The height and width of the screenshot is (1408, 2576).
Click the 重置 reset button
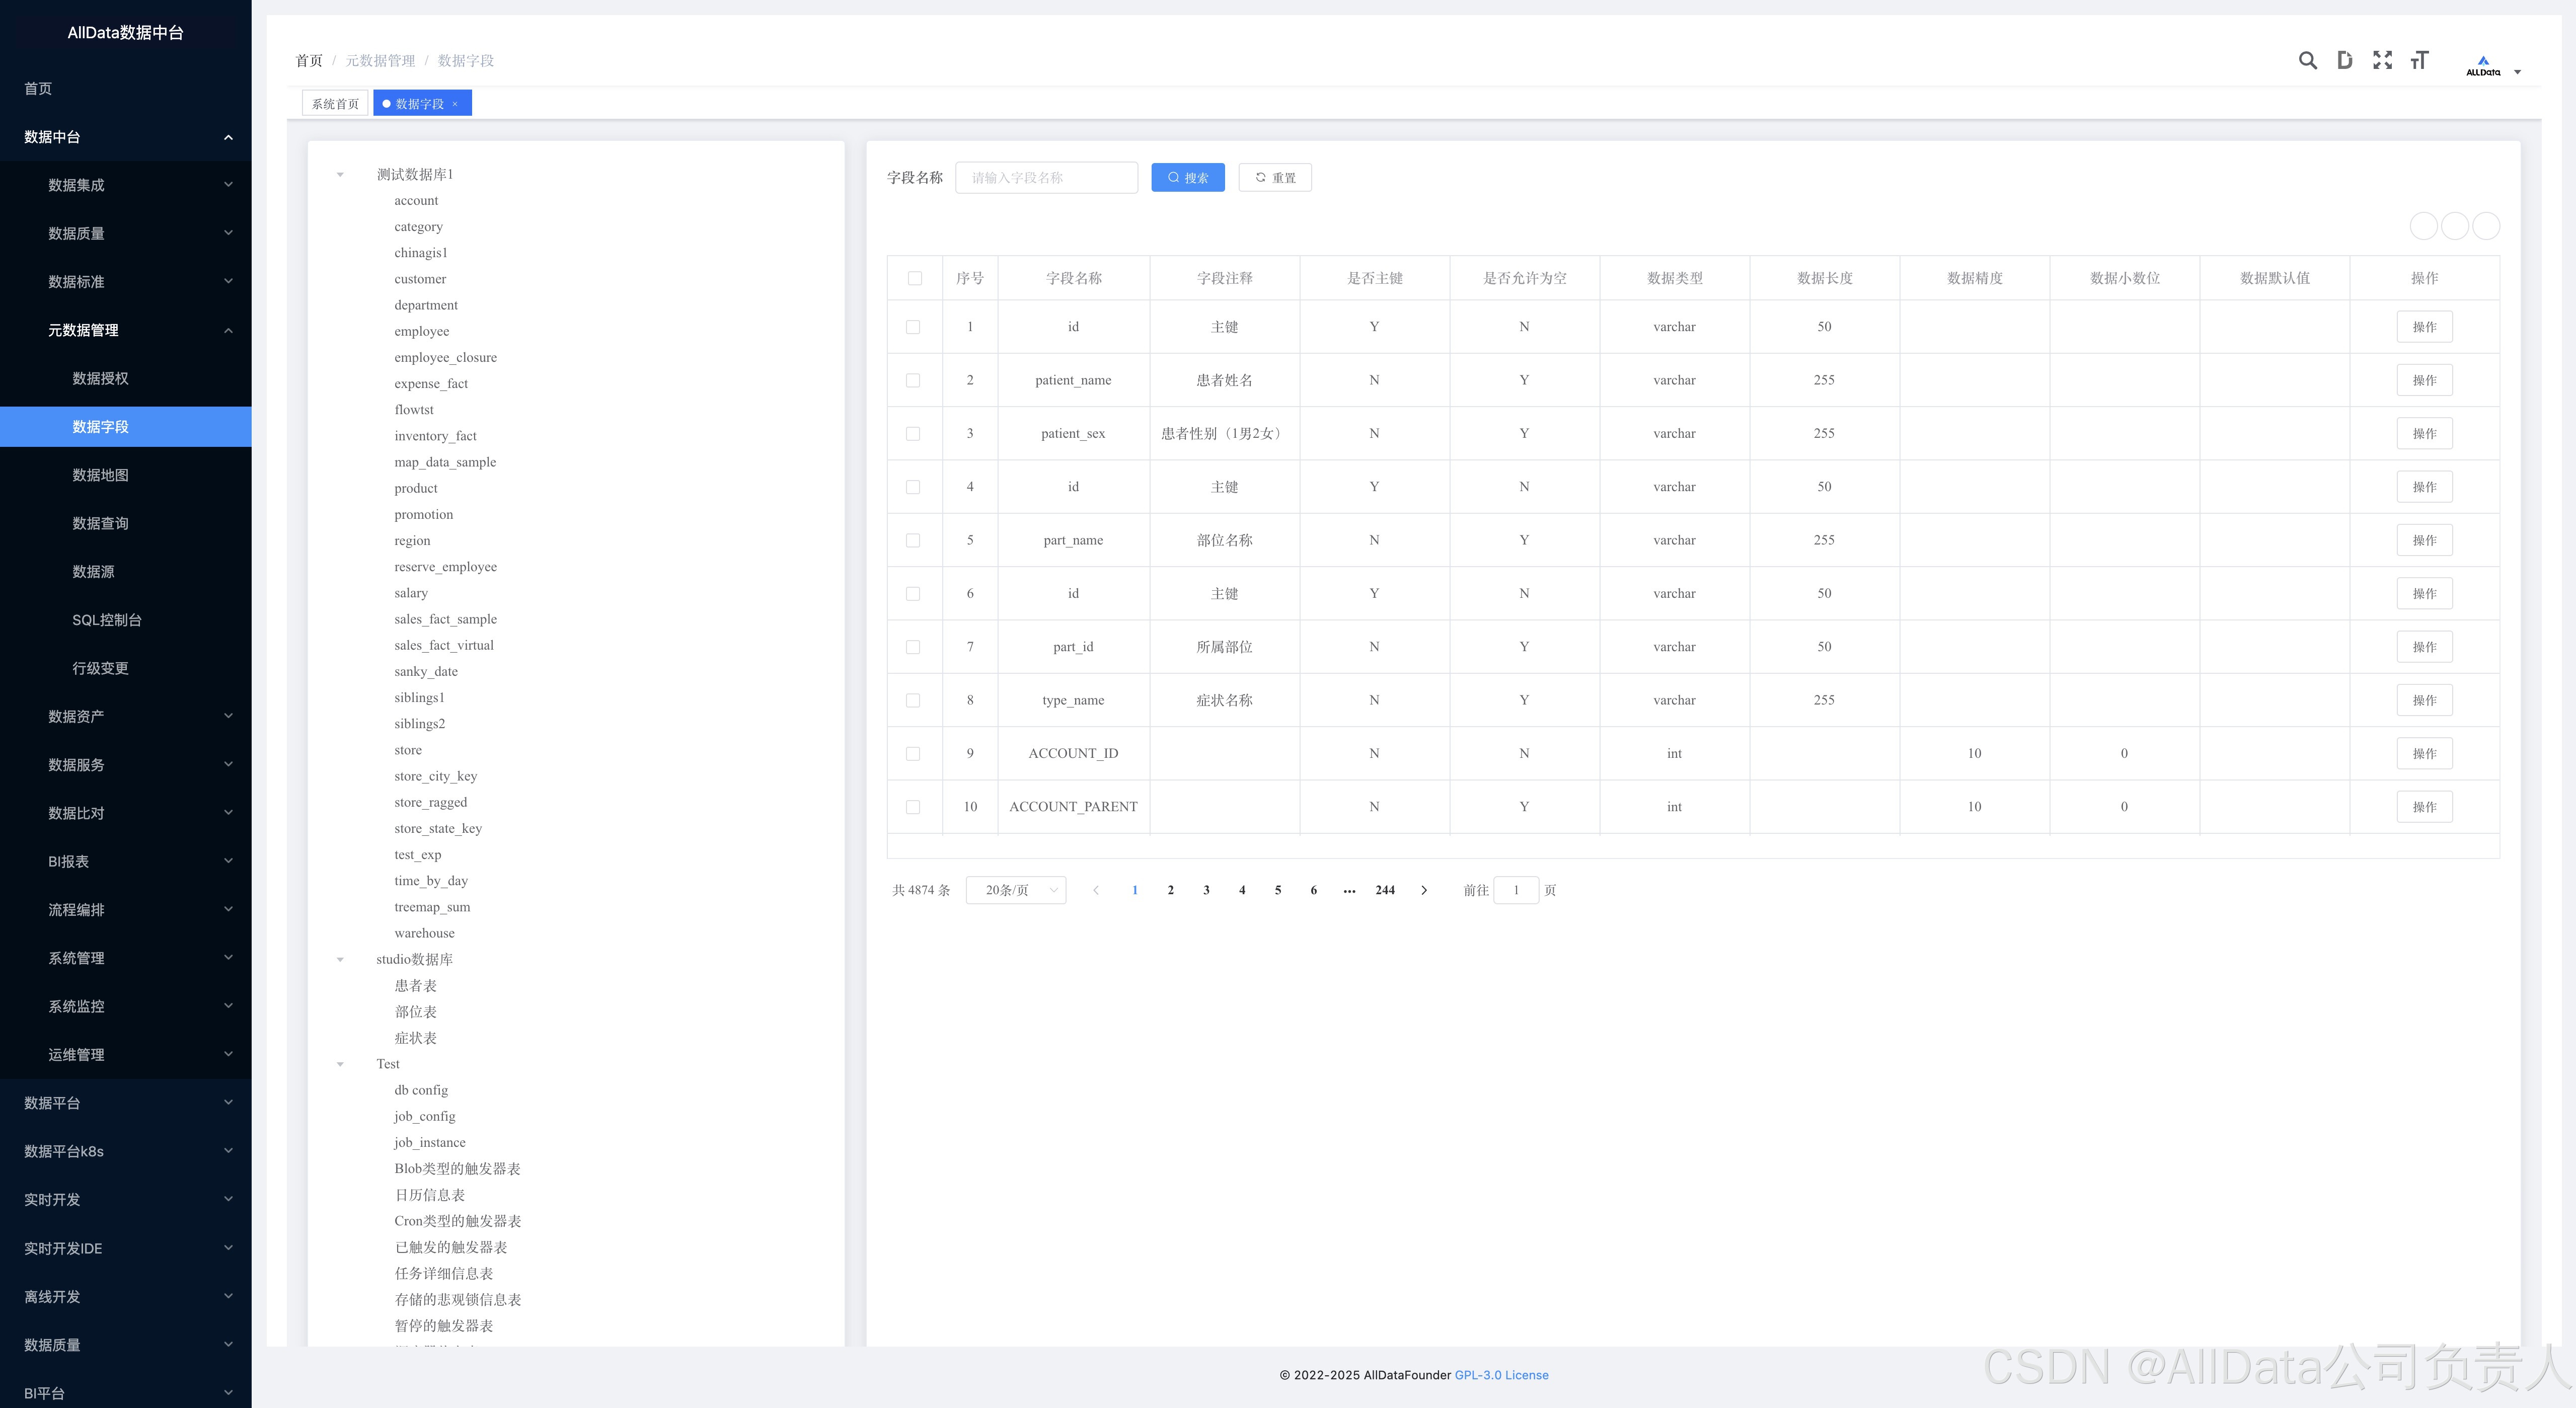coord(1274,178)
